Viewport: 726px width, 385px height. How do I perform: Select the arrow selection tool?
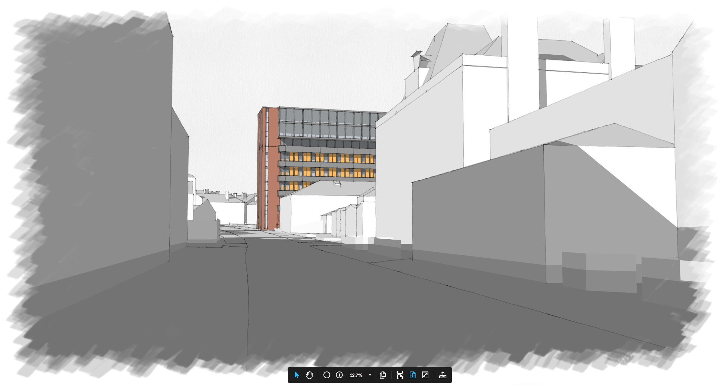tap(297, 375)
